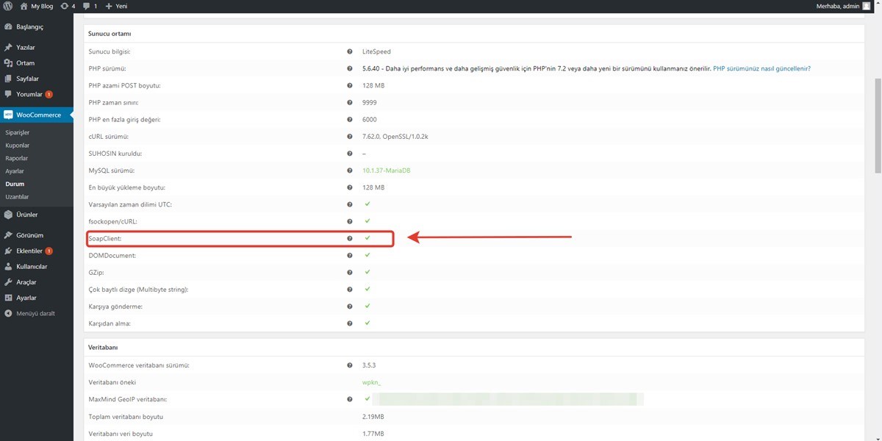Click help icon for PHP azami POST boyutu
The width and height of the screenshot is (882, 441).
point(350,85)
